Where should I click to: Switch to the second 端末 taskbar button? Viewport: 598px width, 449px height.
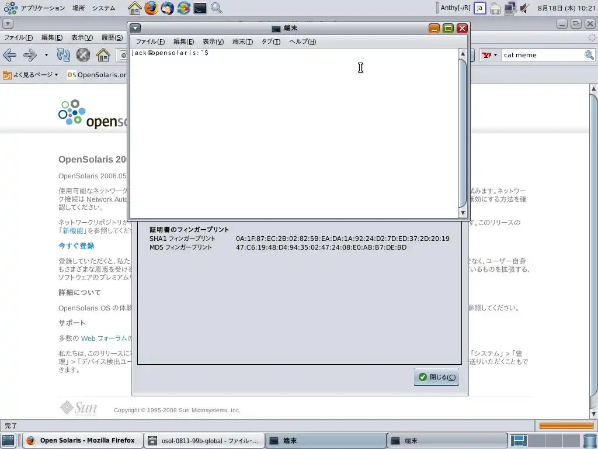(447, 441)
